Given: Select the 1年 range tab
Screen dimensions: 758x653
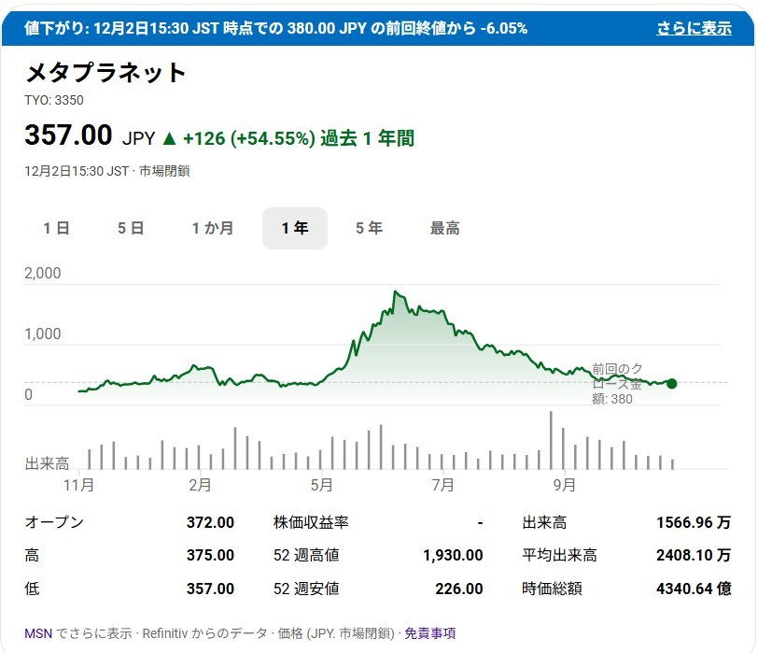Looking at the screenshot, I should pyautogui.click(x=295, y=228).
